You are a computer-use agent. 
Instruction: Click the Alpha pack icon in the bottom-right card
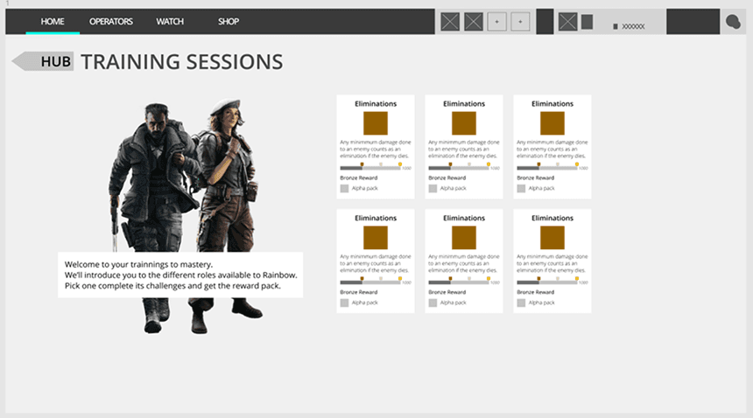click(x=521, y=303)
